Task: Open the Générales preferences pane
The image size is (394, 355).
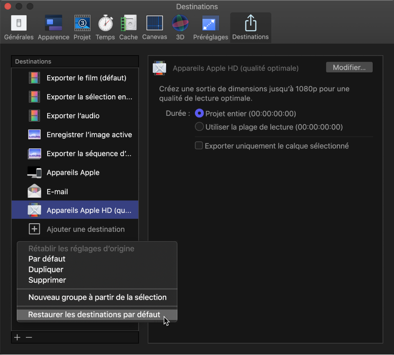Action: coord(19,28)
